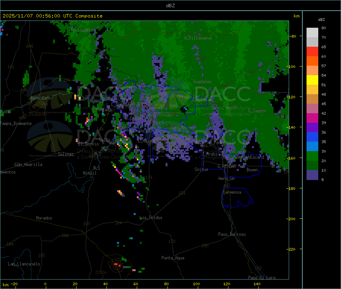This screenshot has width=341, height=289.
Task: Click the 2025/11/07 00:56:00 UTC Composite timestamp
Action: point(52,16)
